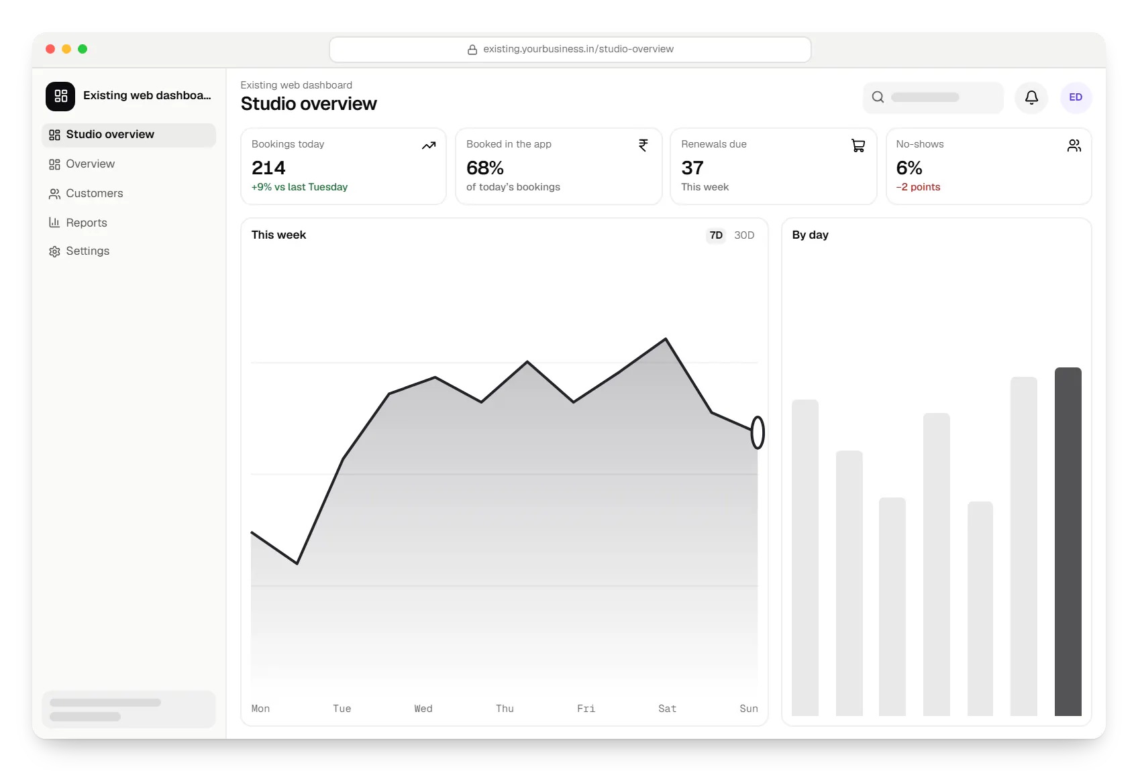
Task: Click the people icon on No-shows card
Action: [x=1074, y=145]
